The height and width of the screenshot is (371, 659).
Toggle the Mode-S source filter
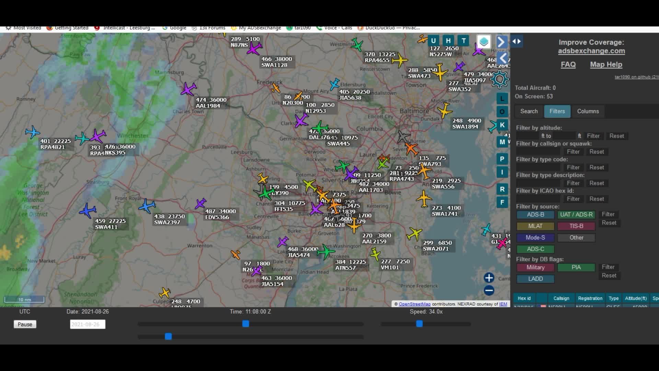coord(535,238)
